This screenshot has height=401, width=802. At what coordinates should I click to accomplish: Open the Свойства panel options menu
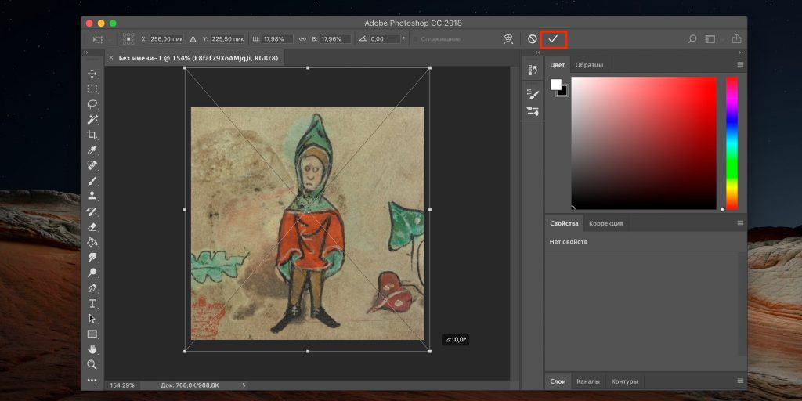click(740, 223)
